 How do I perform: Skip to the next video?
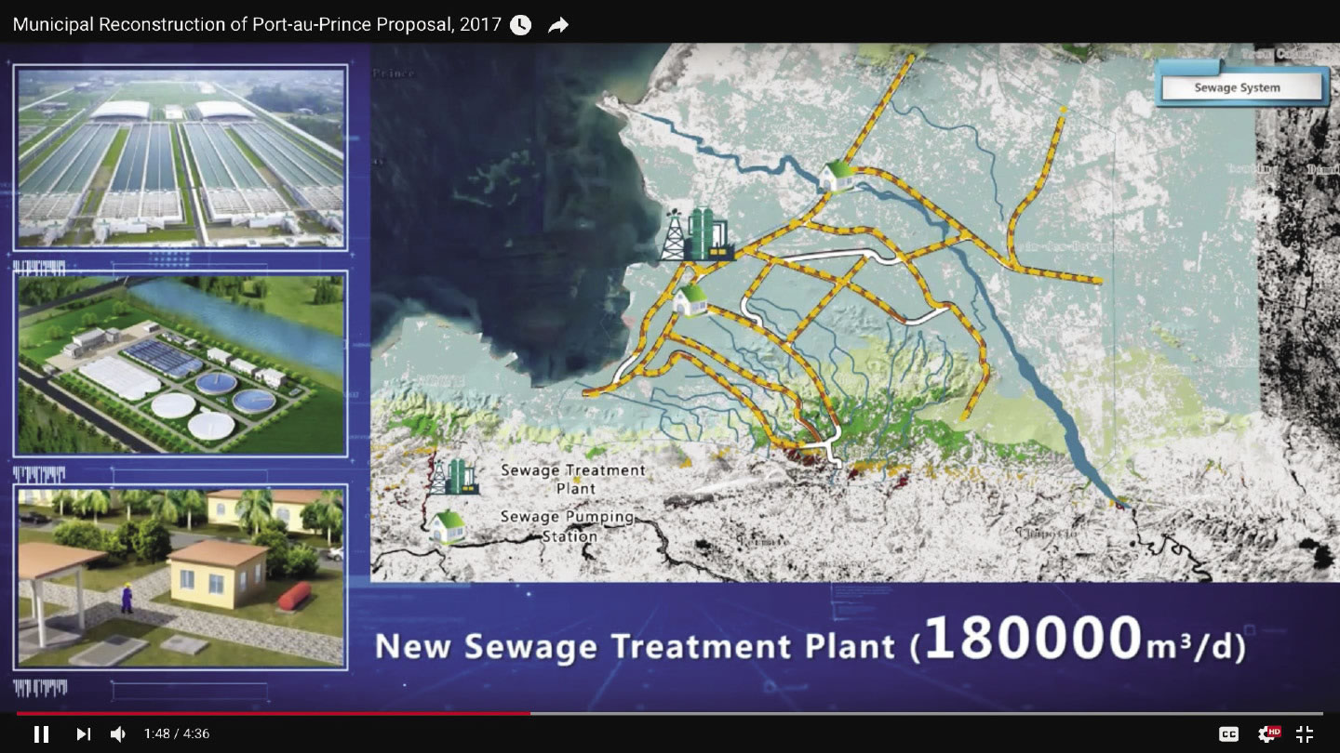tap(83, 733)
